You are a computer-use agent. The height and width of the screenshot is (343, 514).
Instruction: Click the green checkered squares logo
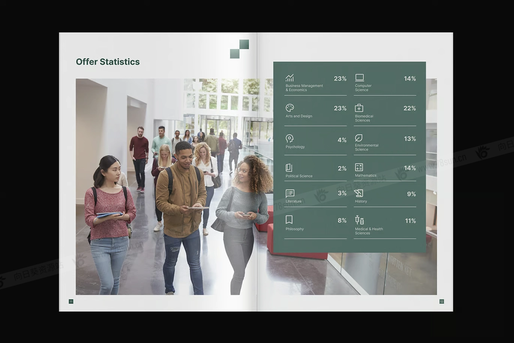click(239, 49)
